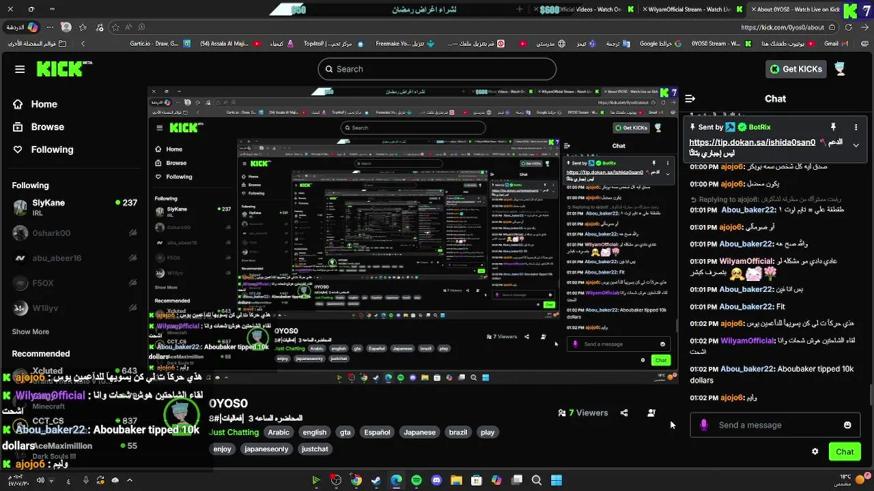Click the follow user icon beside share
Viewport: 874px width, 491px height.
point(651,413)
